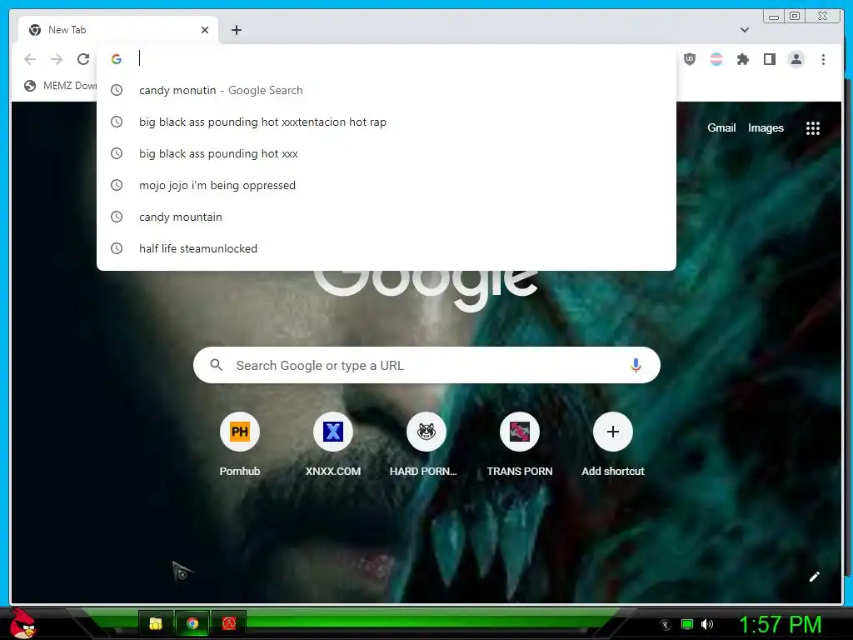Click the magnifier icon in the search box
The image size is (853, 640).
click(x=216, y=365)
